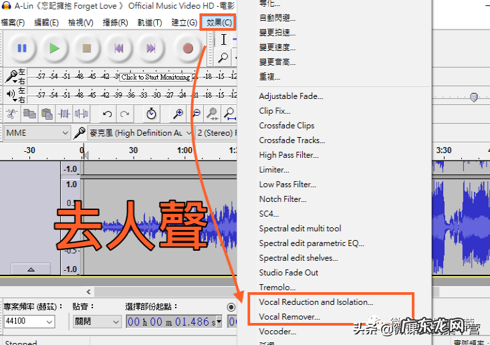Collapse the track with the up-triangle button

[x=31, y=269]
